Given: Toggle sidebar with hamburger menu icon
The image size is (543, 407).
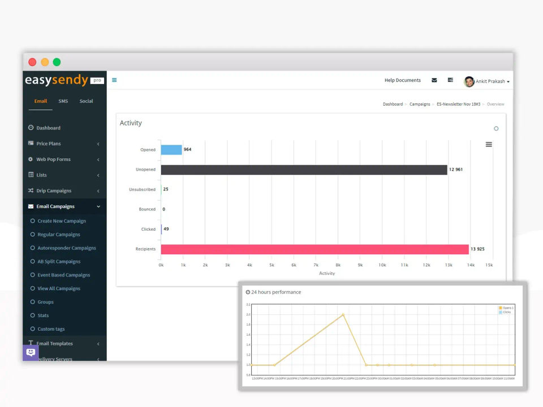Looking at the screenshot, I should tap(114, 80).
